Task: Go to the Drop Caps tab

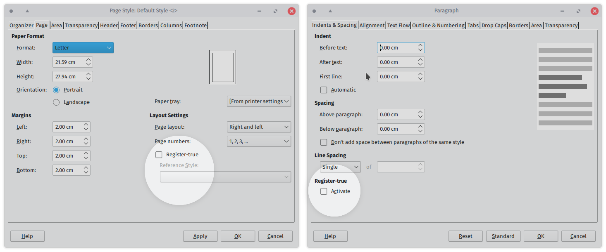Action: click(x=494, y=26)
